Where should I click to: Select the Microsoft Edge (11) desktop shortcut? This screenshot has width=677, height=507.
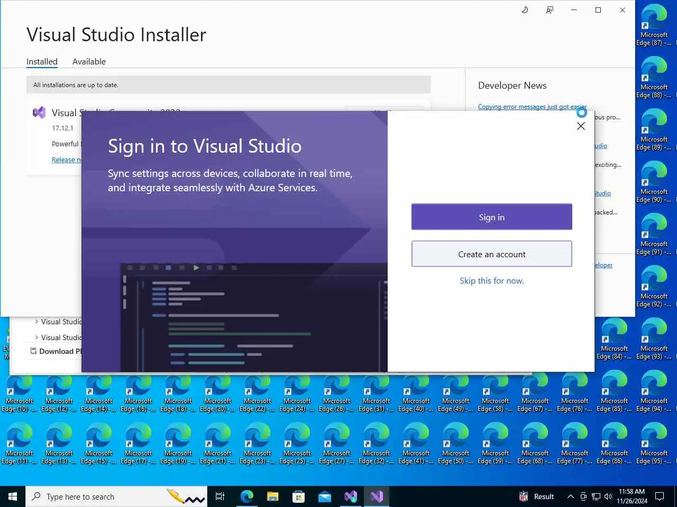pos(19,444)
